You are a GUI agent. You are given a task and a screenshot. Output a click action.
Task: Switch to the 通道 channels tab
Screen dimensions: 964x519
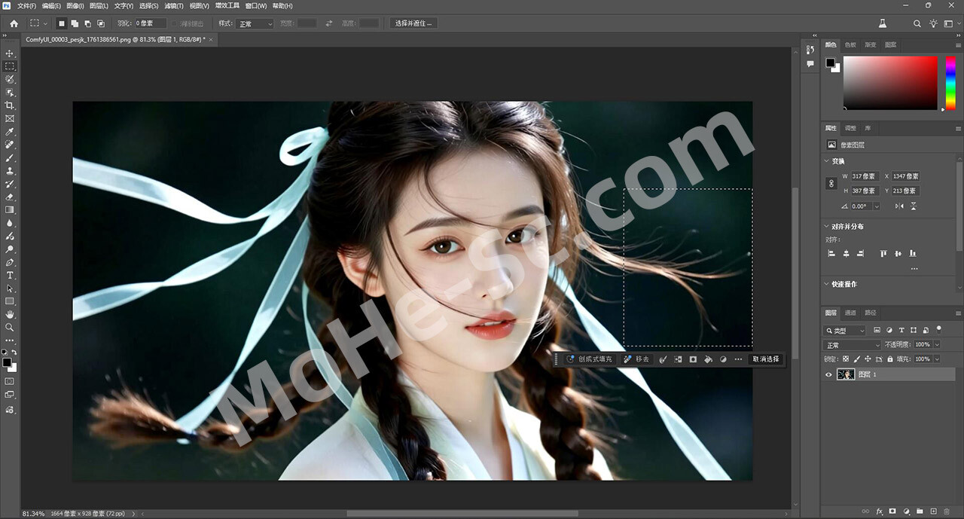[850, 313]
